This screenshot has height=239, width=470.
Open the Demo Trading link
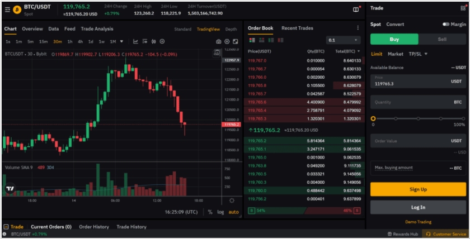pyautogui.click(x=418, y=222)
